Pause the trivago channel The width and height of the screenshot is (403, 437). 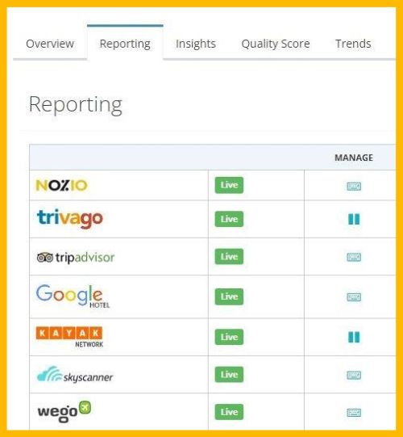coord(354,219)
